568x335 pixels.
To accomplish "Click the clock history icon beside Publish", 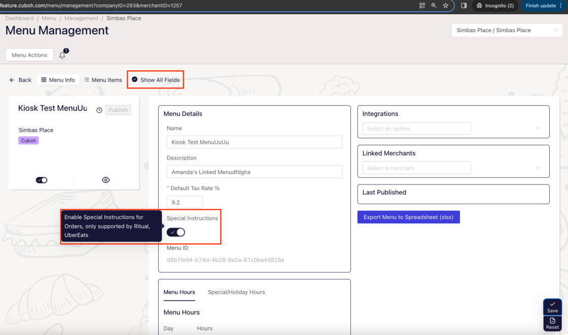I will click(x=99, y=110).
